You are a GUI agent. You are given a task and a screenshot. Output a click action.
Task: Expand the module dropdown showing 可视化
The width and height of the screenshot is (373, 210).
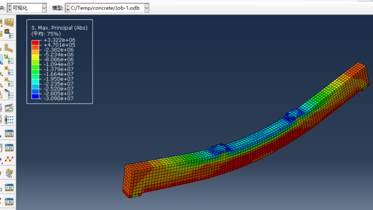(x=44, y=8)
